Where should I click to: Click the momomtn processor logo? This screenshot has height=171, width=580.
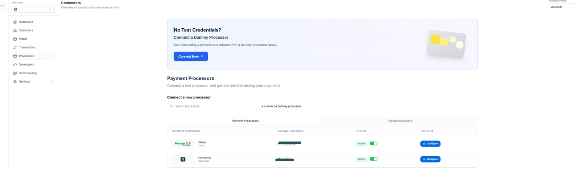coord(183,159)
